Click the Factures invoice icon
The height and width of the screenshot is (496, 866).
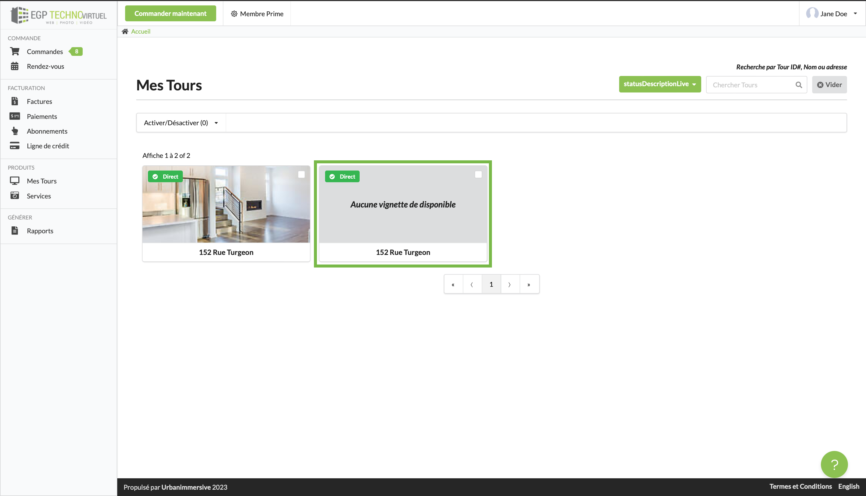[x=15, y=101]
